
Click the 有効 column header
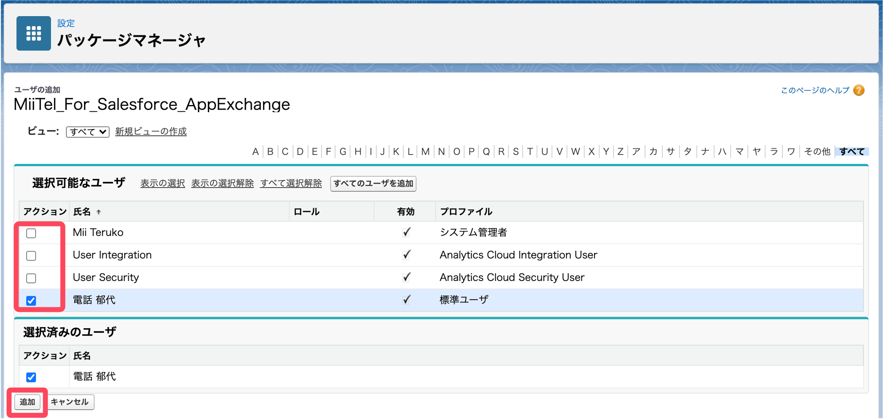coord(406,212)
